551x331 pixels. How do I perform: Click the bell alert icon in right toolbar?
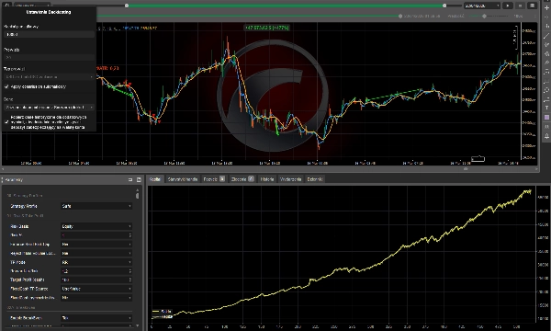(546, 136)
